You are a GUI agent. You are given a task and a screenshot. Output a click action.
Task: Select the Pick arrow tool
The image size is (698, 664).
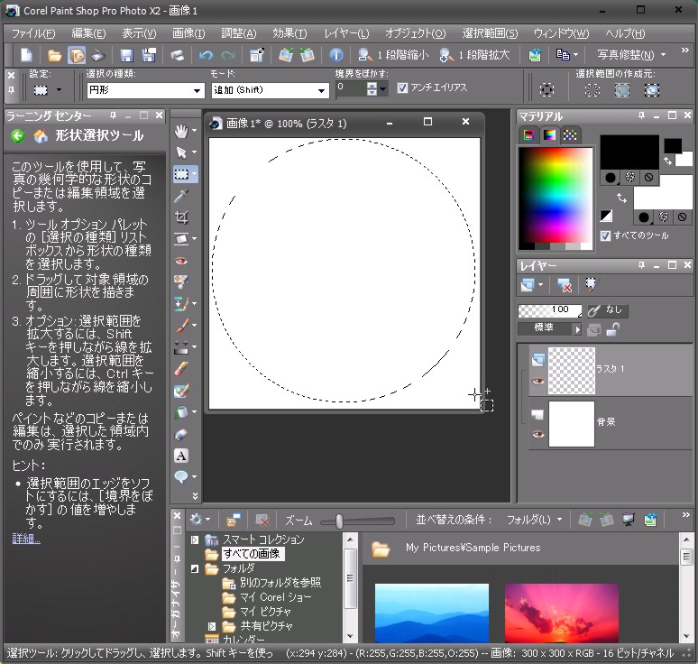click(x=181, y=152)
